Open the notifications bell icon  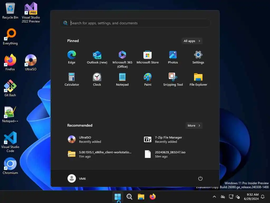point(263,197)
